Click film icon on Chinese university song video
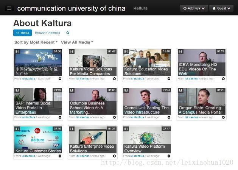Image resolution: width=238 pixels, height=170 pixels. [x=17, y=52]
